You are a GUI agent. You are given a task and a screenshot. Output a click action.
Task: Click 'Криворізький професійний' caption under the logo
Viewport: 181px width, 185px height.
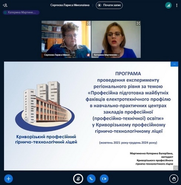coord(46,137)
